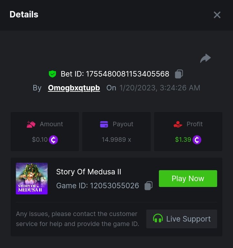This screenshot has height=248, width=233.
Task: Click the Story Of Medusa II title
Action: coord(89,172)
